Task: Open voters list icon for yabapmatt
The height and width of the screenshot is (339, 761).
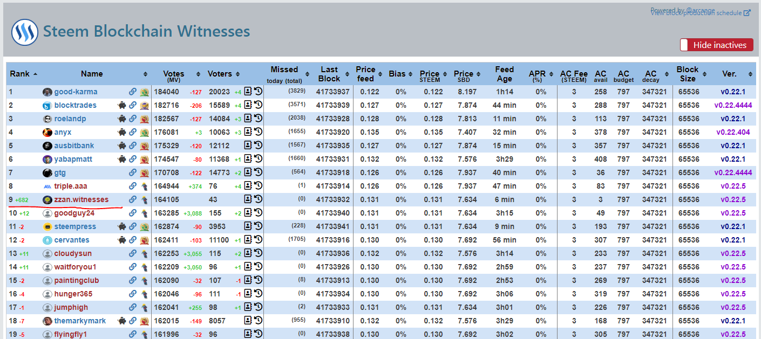Action: [248, 159]
